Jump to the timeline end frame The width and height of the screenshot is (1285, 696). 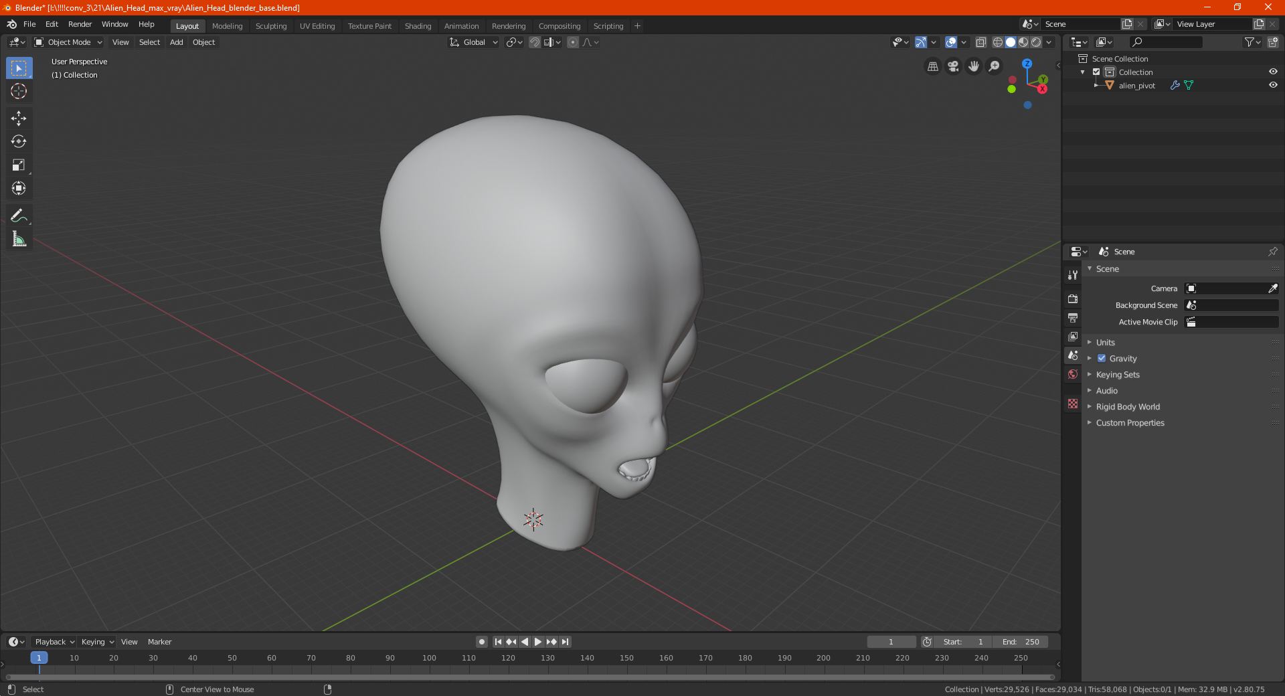coord(565,642)
